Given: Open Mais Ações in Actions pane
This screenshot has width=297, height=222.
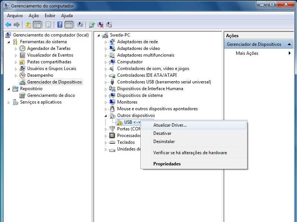Looking at the screenshot, I should pyautogui.click(x=247, y=53).
